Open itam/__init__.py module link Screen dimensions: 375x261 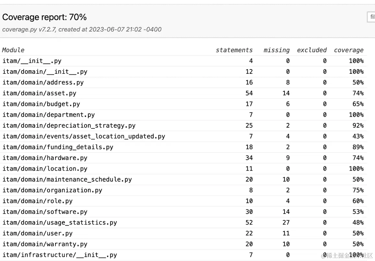32,61
